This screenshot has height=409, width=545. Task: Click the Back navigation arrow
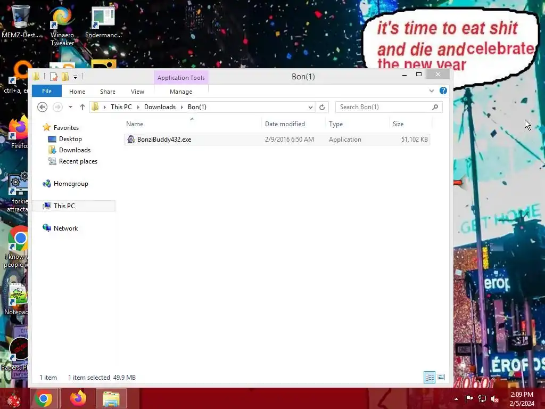coord(43,107)
